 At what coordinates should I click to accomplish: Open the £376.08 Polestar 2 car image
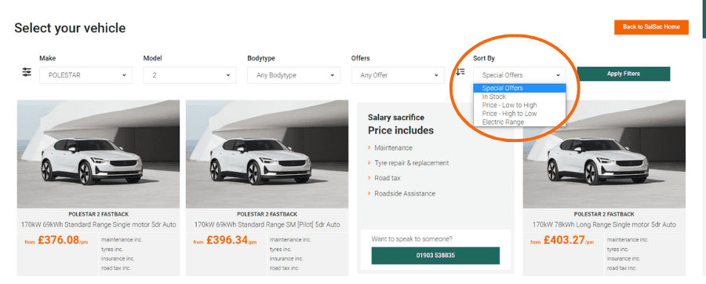[98, 154]
